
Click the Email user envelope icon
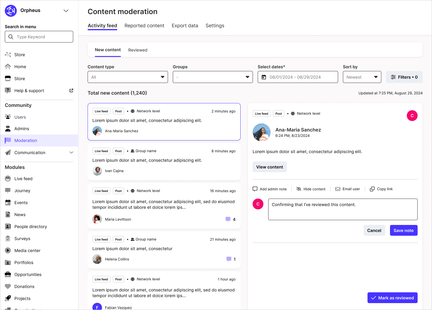[x=338, y=189]
